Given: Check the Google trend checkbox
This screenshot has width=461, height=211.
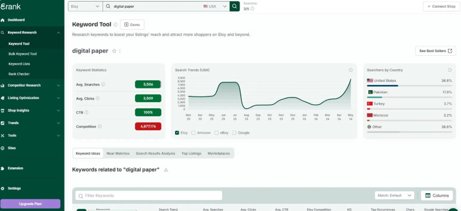Looking at the screenshot, I should tap(234, 133).
